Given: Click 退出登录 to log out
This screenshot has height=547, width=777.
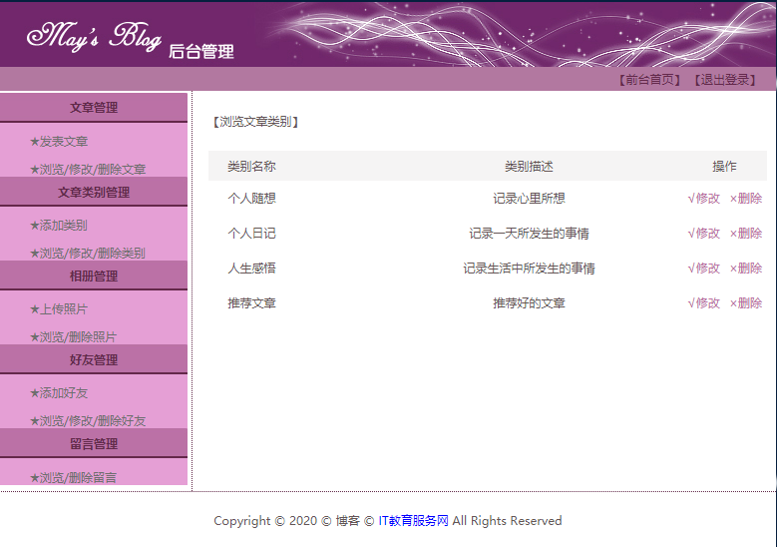Looking at the screenshot, I should 724,80.
